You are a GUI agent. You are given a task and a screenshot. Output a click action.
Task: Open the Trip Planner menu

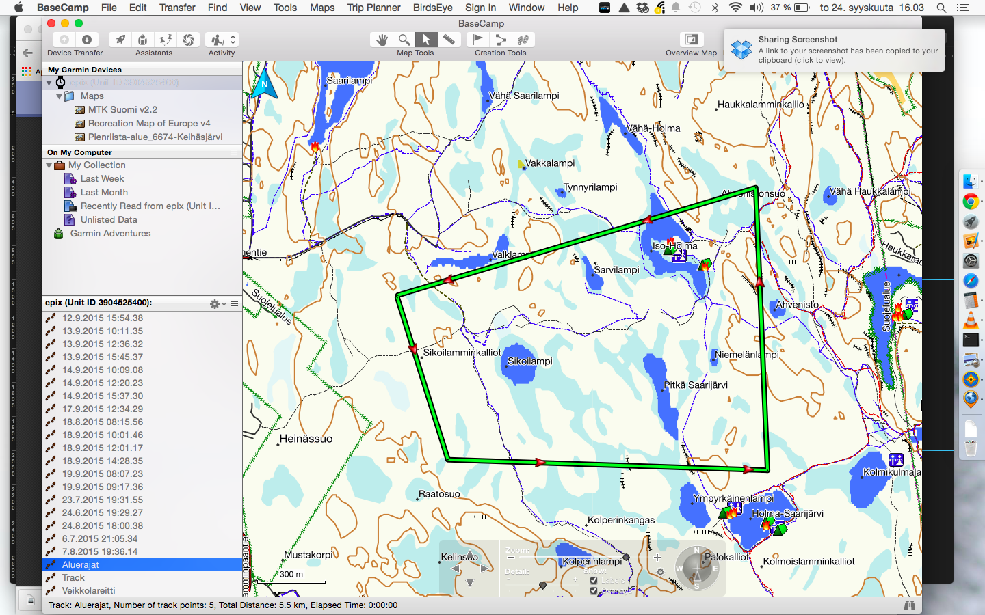point(373,8)
